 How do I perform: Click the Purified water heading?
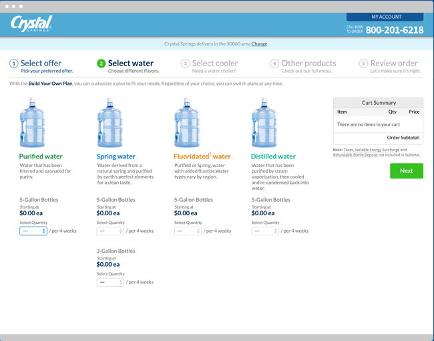pos(41,156)
